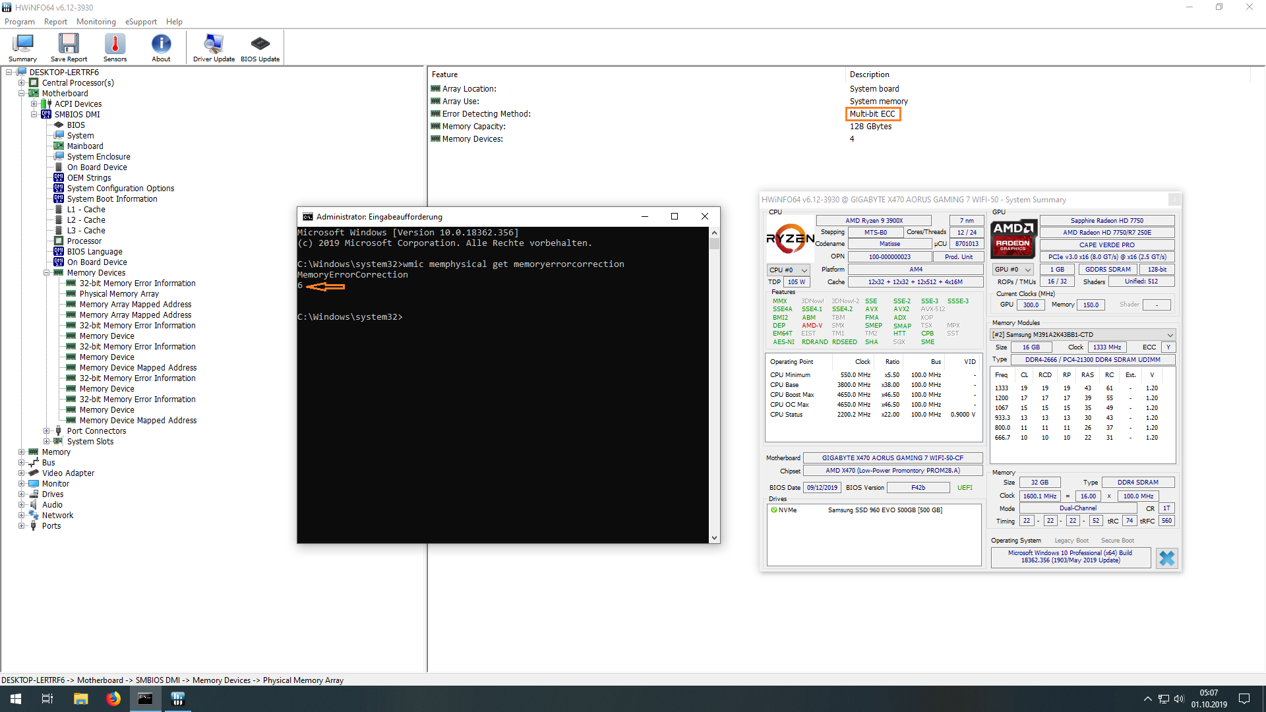Toggle NVMe drive visibility checkbox

pos(773,510)
